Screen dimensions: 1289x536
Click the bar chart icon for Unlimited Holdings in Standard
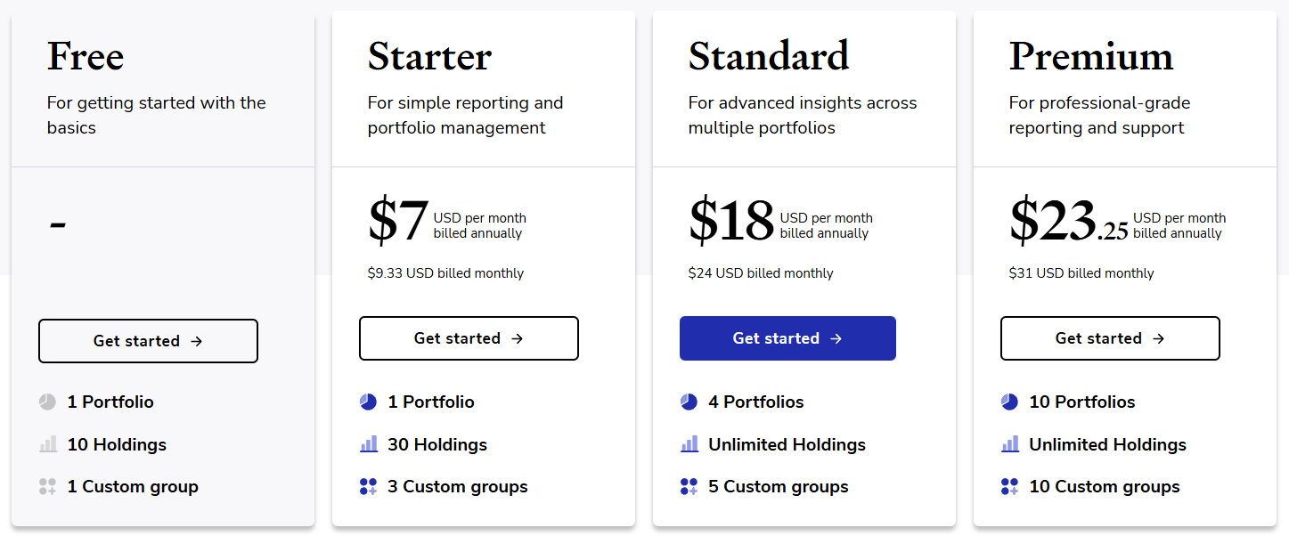click(689, 443)
